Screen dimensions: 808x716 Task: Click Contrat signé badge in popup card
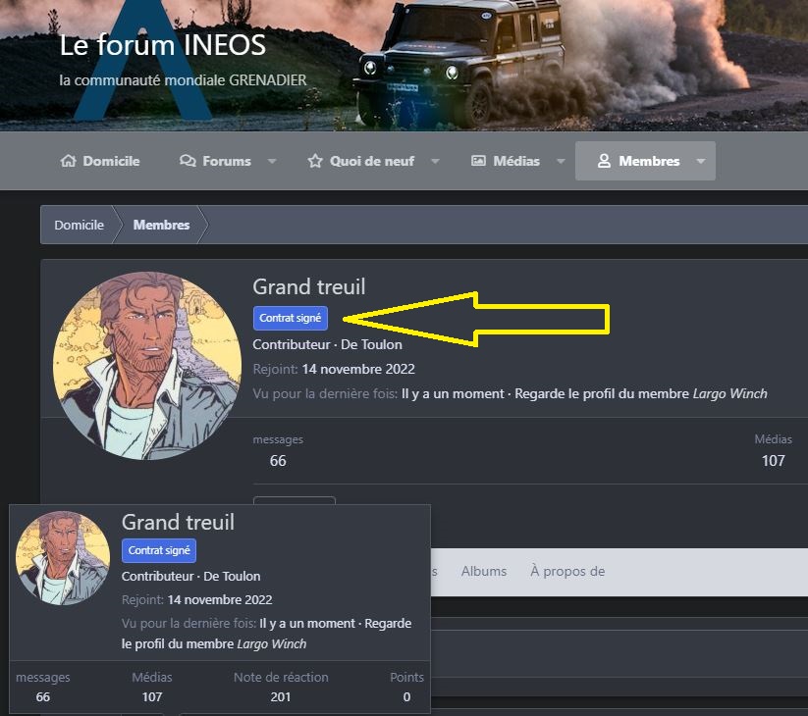(x=159, y=550)
